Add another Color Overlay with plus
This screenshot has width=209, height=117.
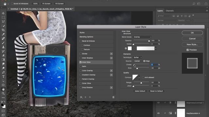point(111,71)
